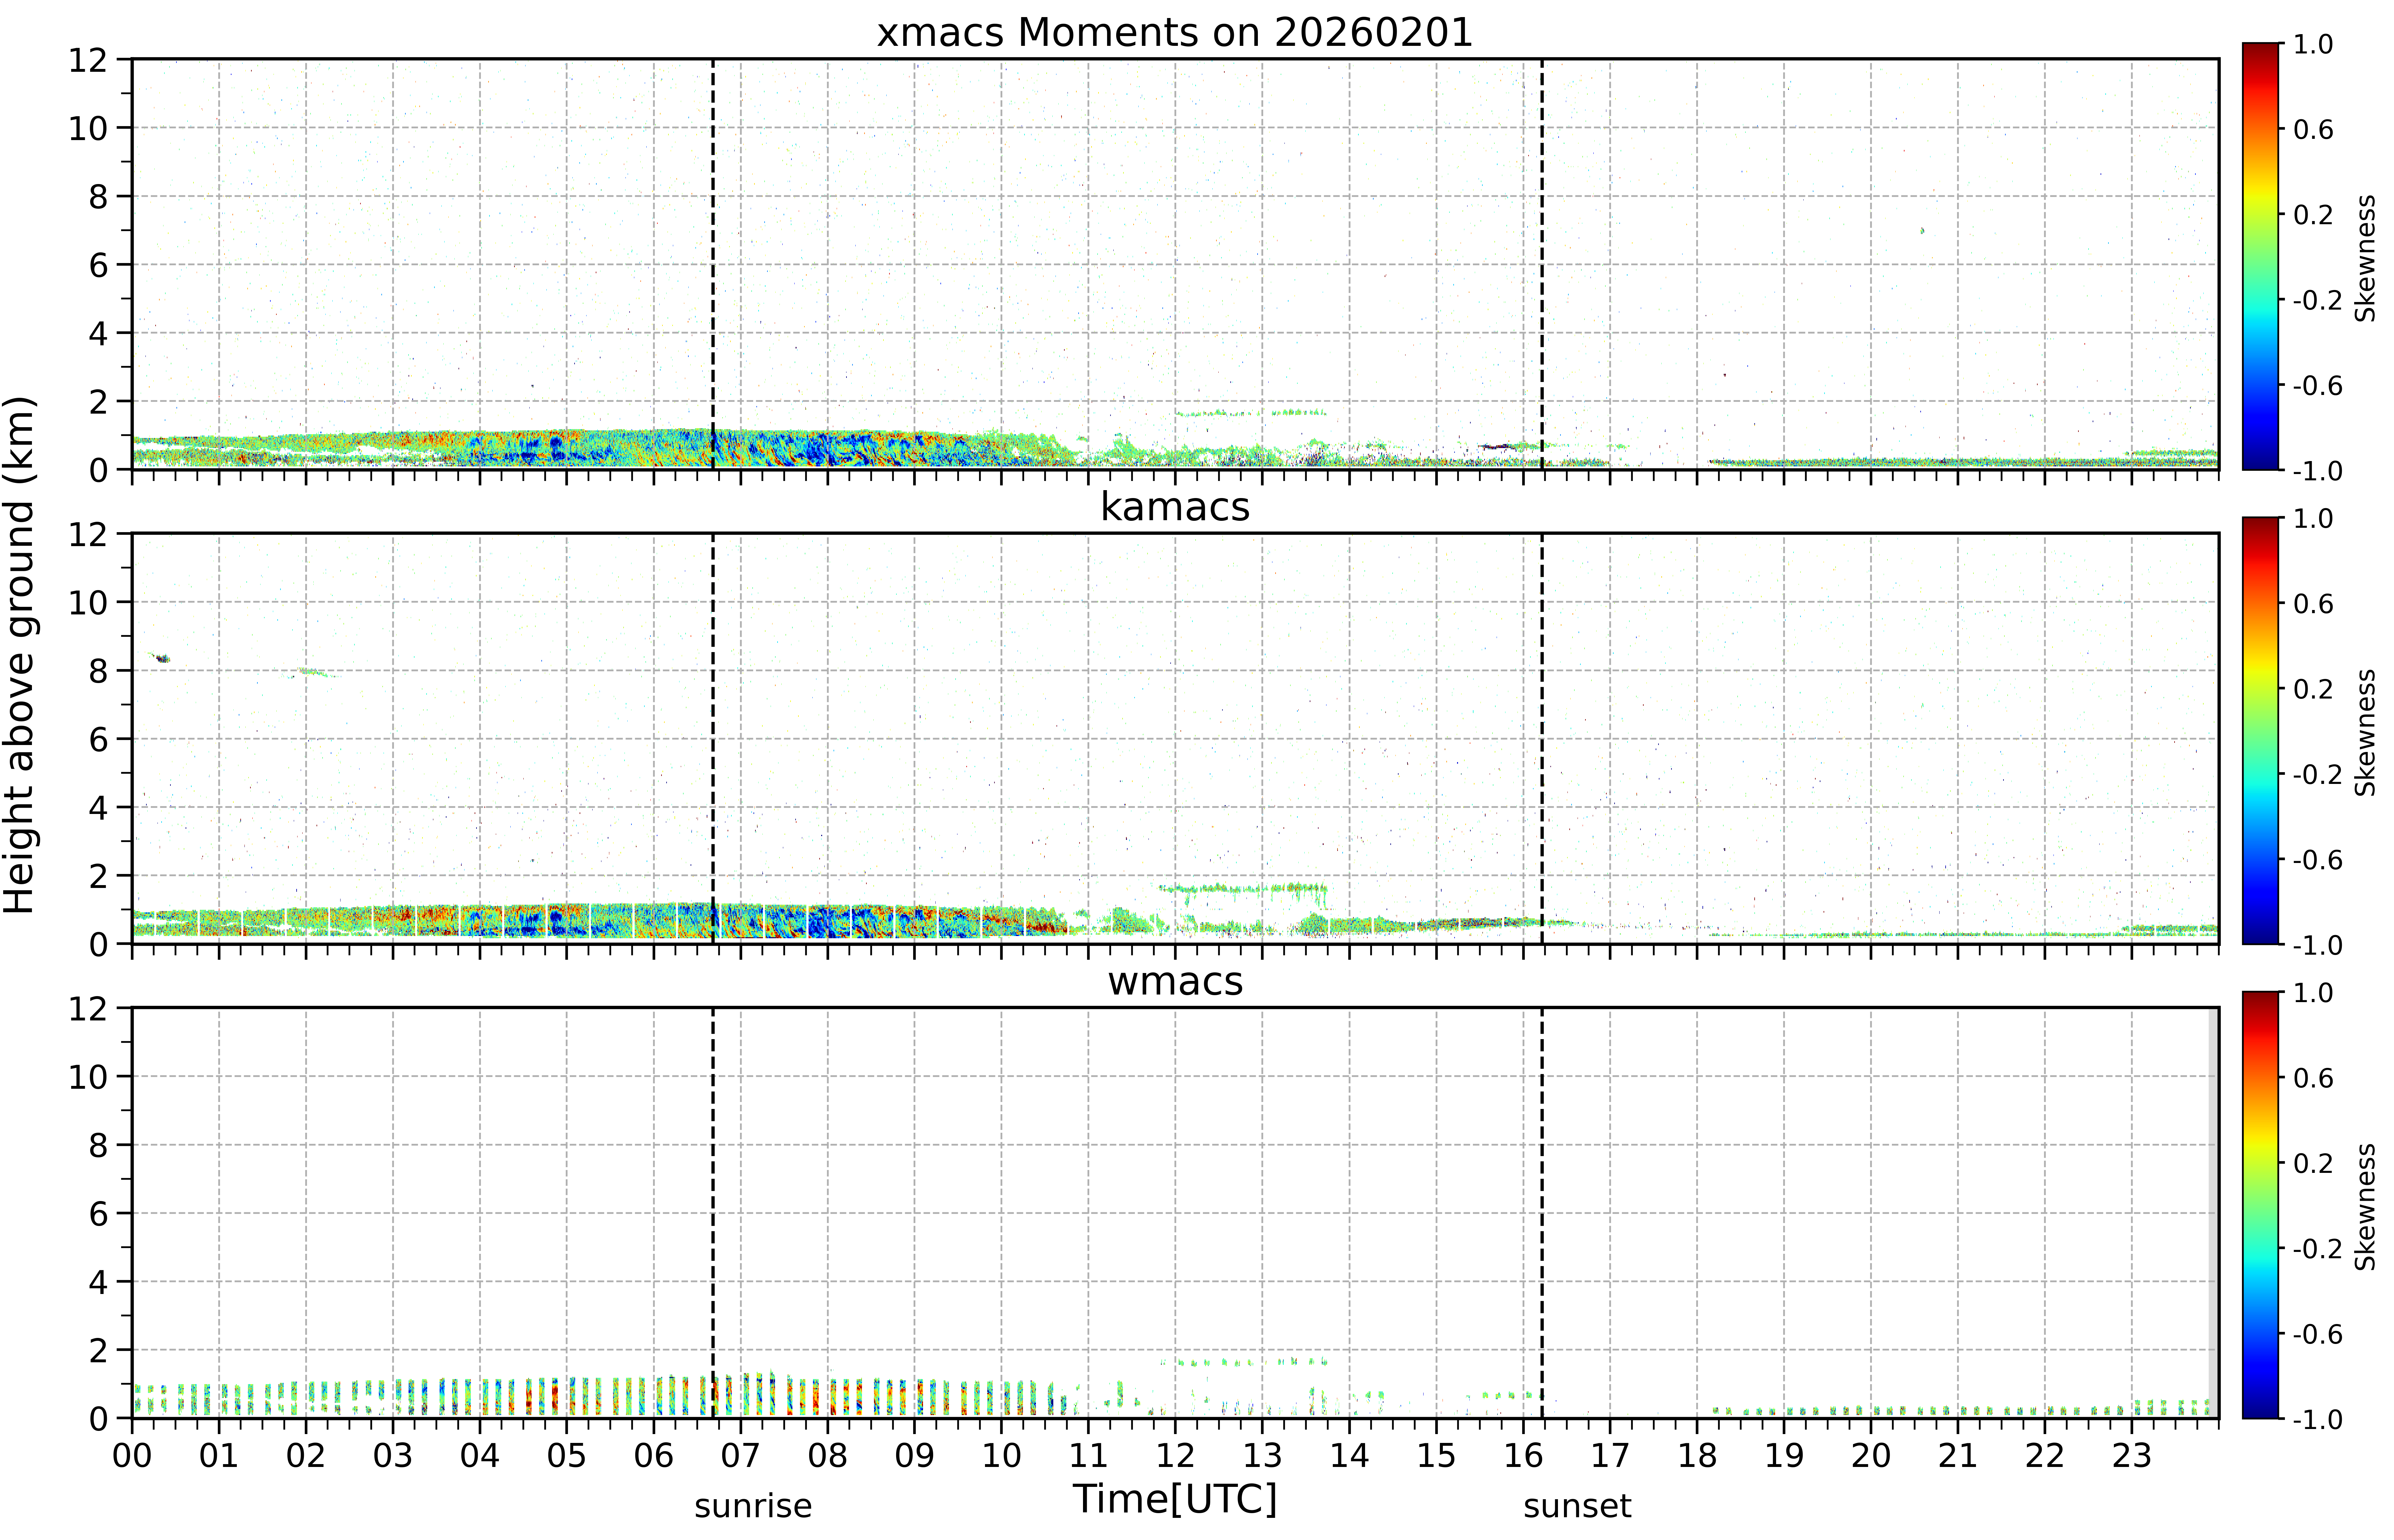The image size is (2394, 1540).
Task: Click the sunset dashed line in xmacs panel
Action: click(x=1542, y=264)
